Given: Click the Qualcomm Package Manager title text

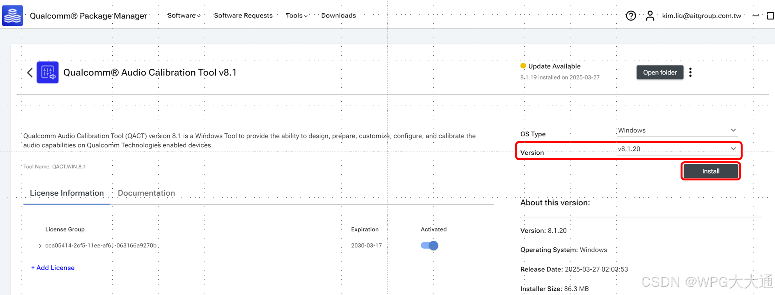Looking at the screenshot, I should 88,16.
